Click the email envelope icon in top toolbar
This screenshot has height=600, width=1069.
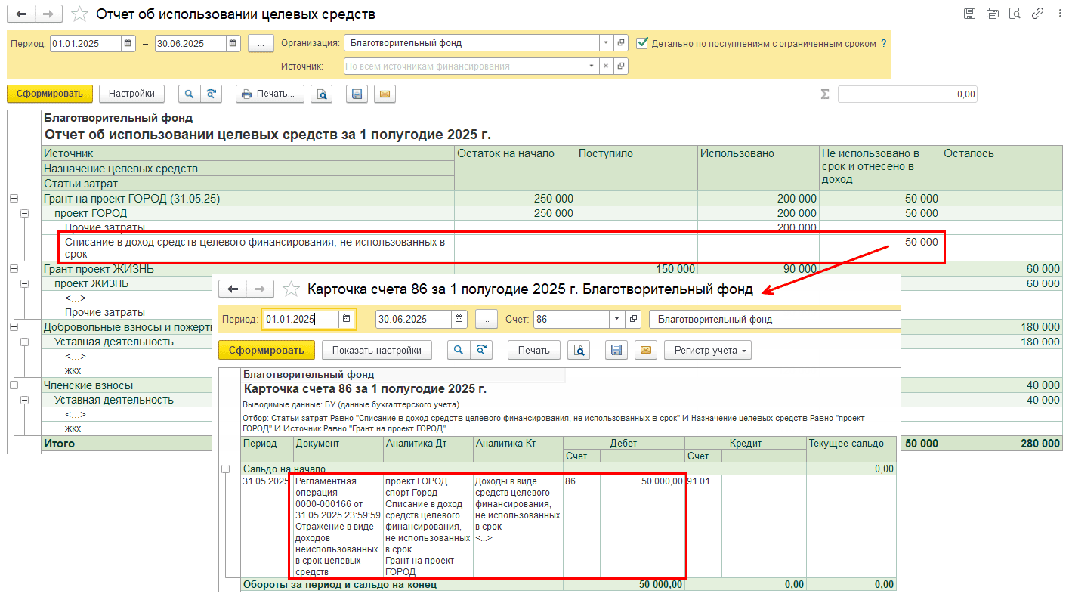tap(385, 94)
